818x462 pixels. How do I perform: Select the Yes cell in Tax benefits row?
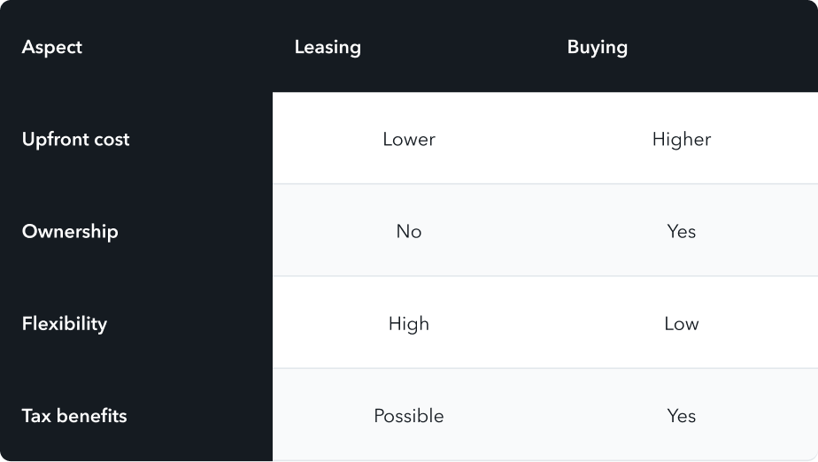[682, 416]
